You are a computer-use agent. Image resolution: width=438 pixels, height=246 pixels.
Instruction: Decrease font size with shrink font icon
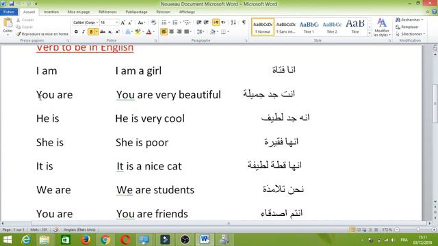coord(130,23)
